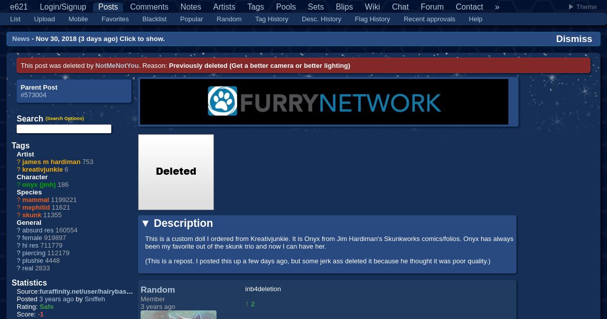Open Tag History

tap(272, 19)
